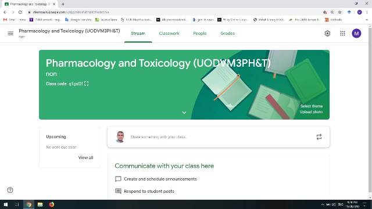Viewport: 372px width, 209px height.
Task: Show hidden system tray icons
Action: (323, 204)
